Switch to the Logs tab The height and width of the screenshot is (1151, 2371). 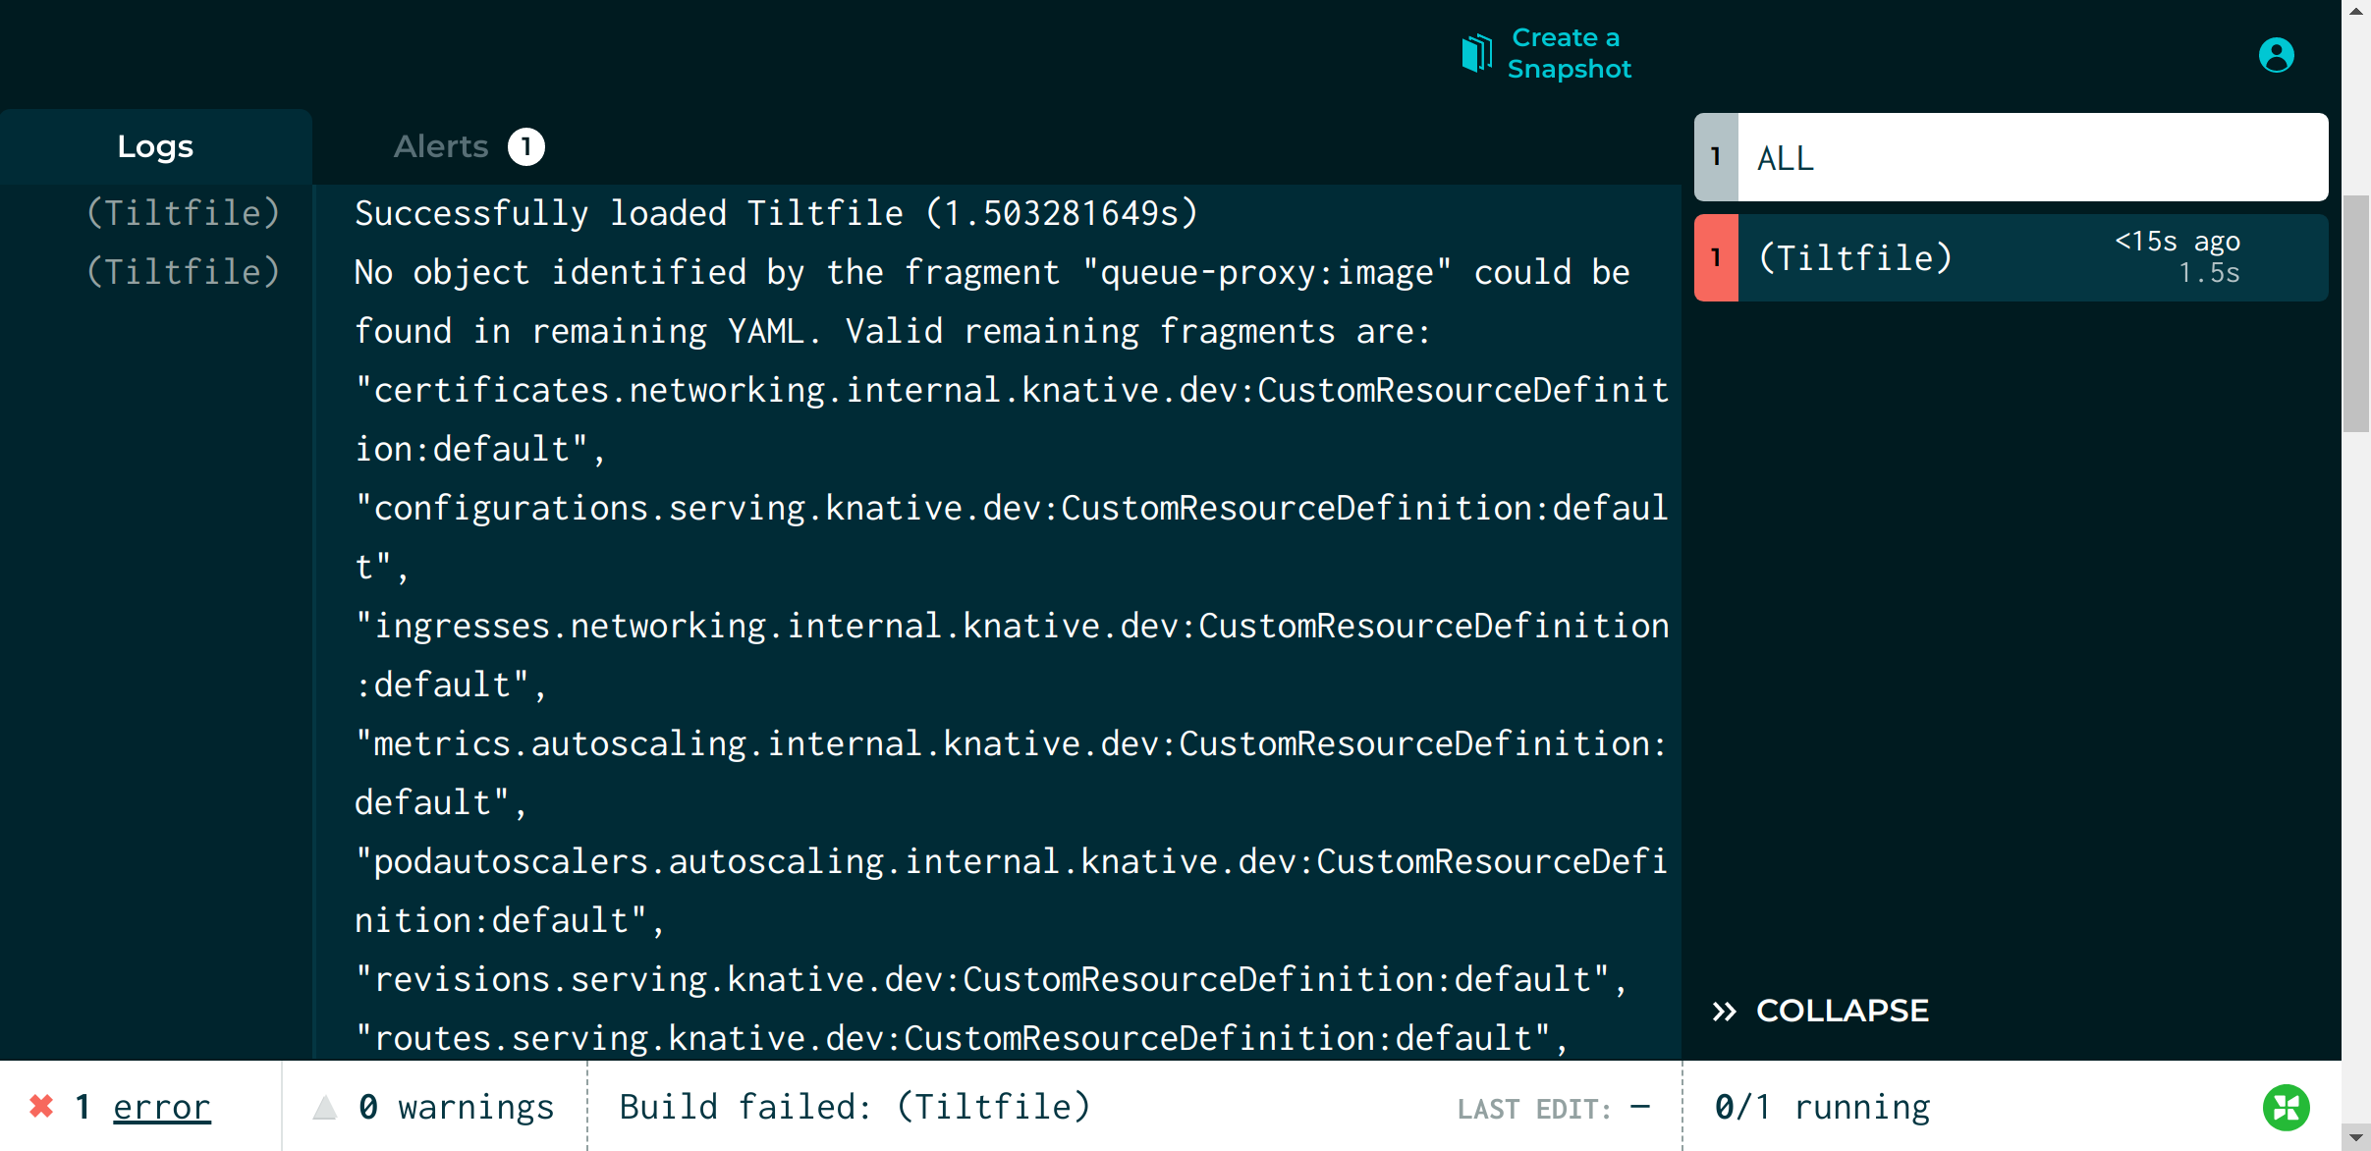coord(155,146)
